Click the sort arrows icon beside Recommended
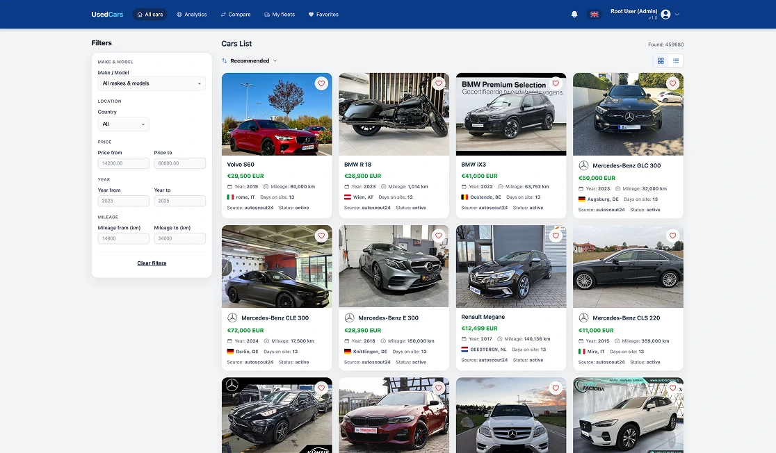The height and width of the screenshot is (453, 776). (224, 61)
